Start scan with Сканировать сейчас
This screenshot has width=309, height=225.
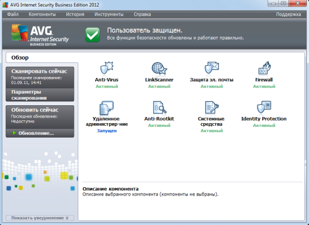[40, 77]
